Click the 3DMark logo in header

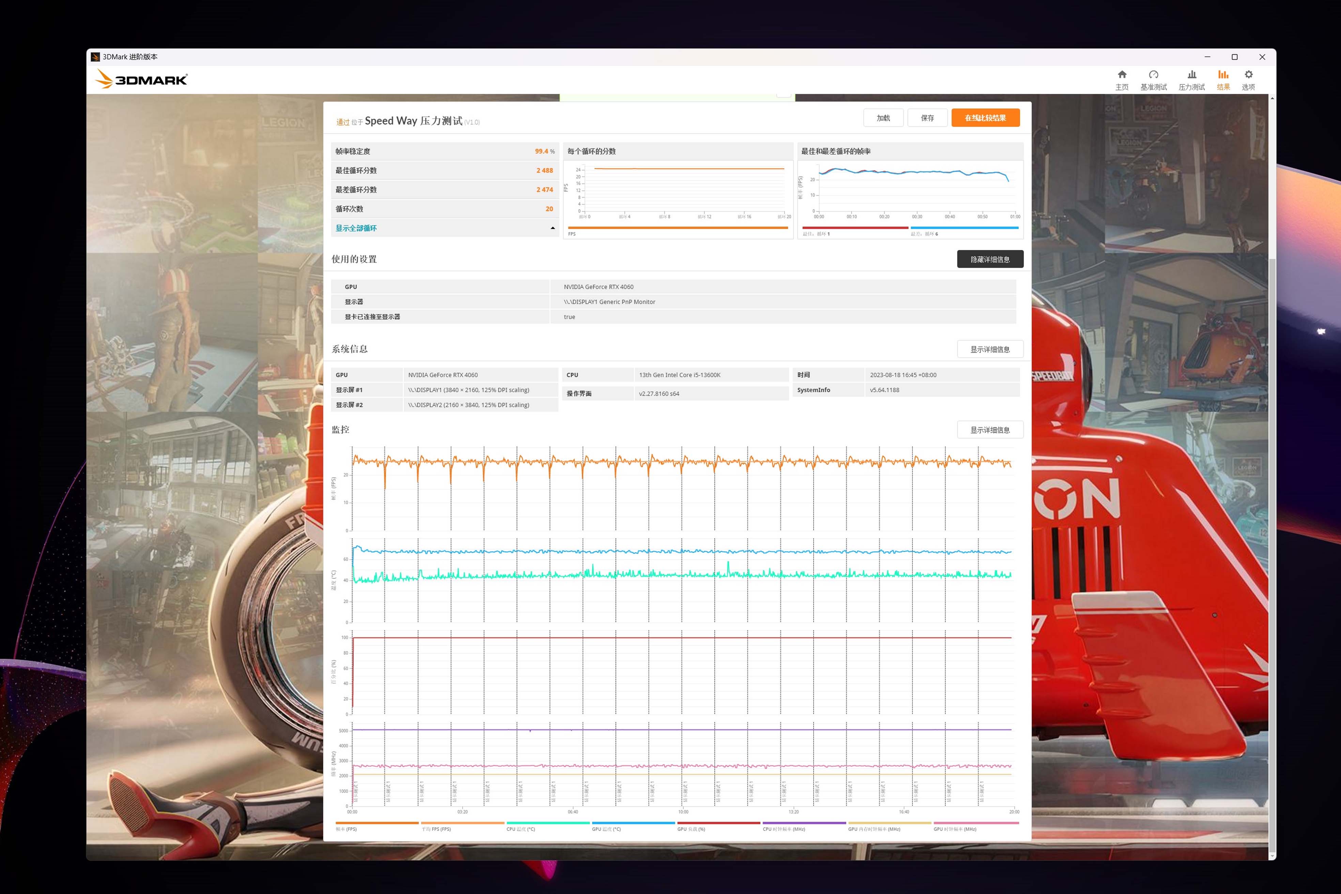click(141, 79)
